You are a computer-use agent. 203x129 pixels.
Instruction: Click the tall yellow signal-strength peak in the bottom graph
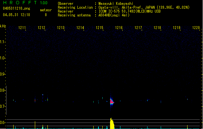(x=112, y=123)
